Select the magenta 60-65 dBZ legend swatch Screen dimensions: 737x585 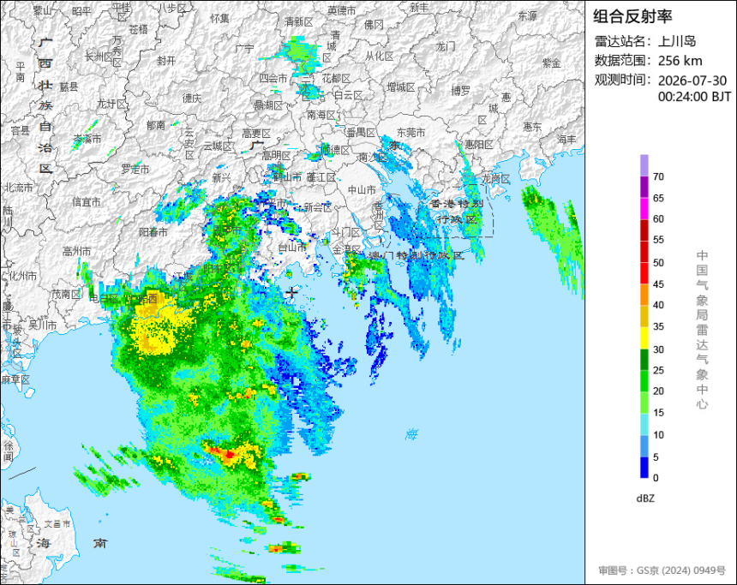[644, 209]
